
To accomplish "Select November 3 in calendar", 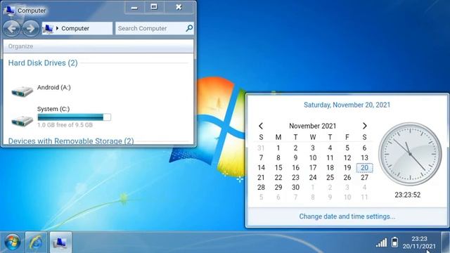I will pos(313,148).
